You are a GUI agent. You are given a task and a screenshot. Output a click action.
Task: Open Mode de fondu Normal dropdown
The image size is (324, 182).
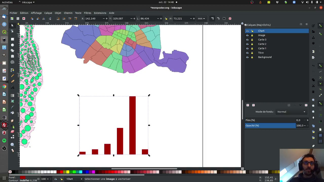click(x=291, y=112)
